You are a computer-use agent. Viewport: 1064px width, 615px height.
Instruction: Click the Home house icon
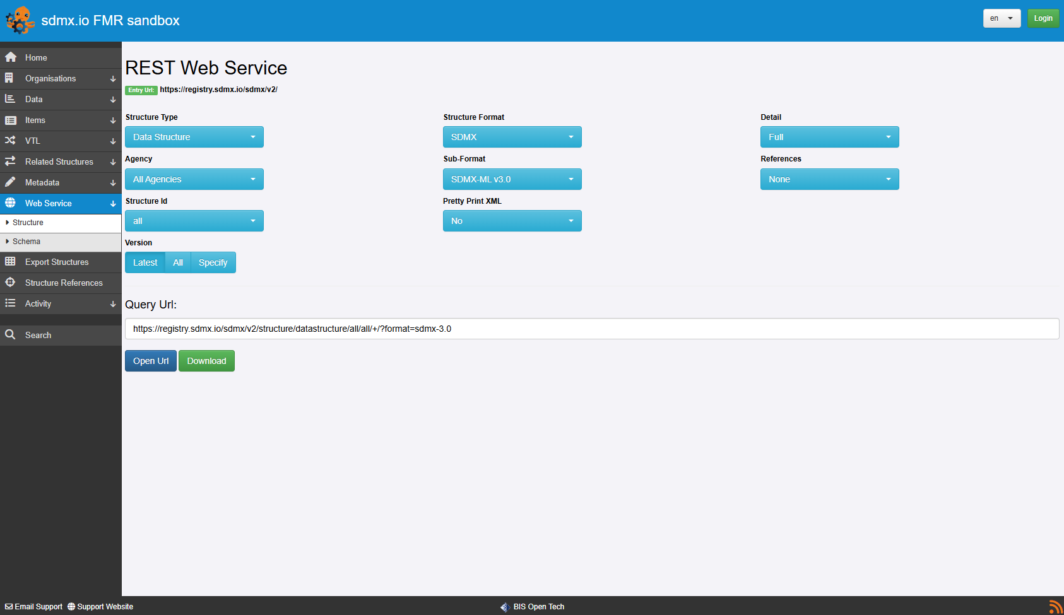click(11, 57)
